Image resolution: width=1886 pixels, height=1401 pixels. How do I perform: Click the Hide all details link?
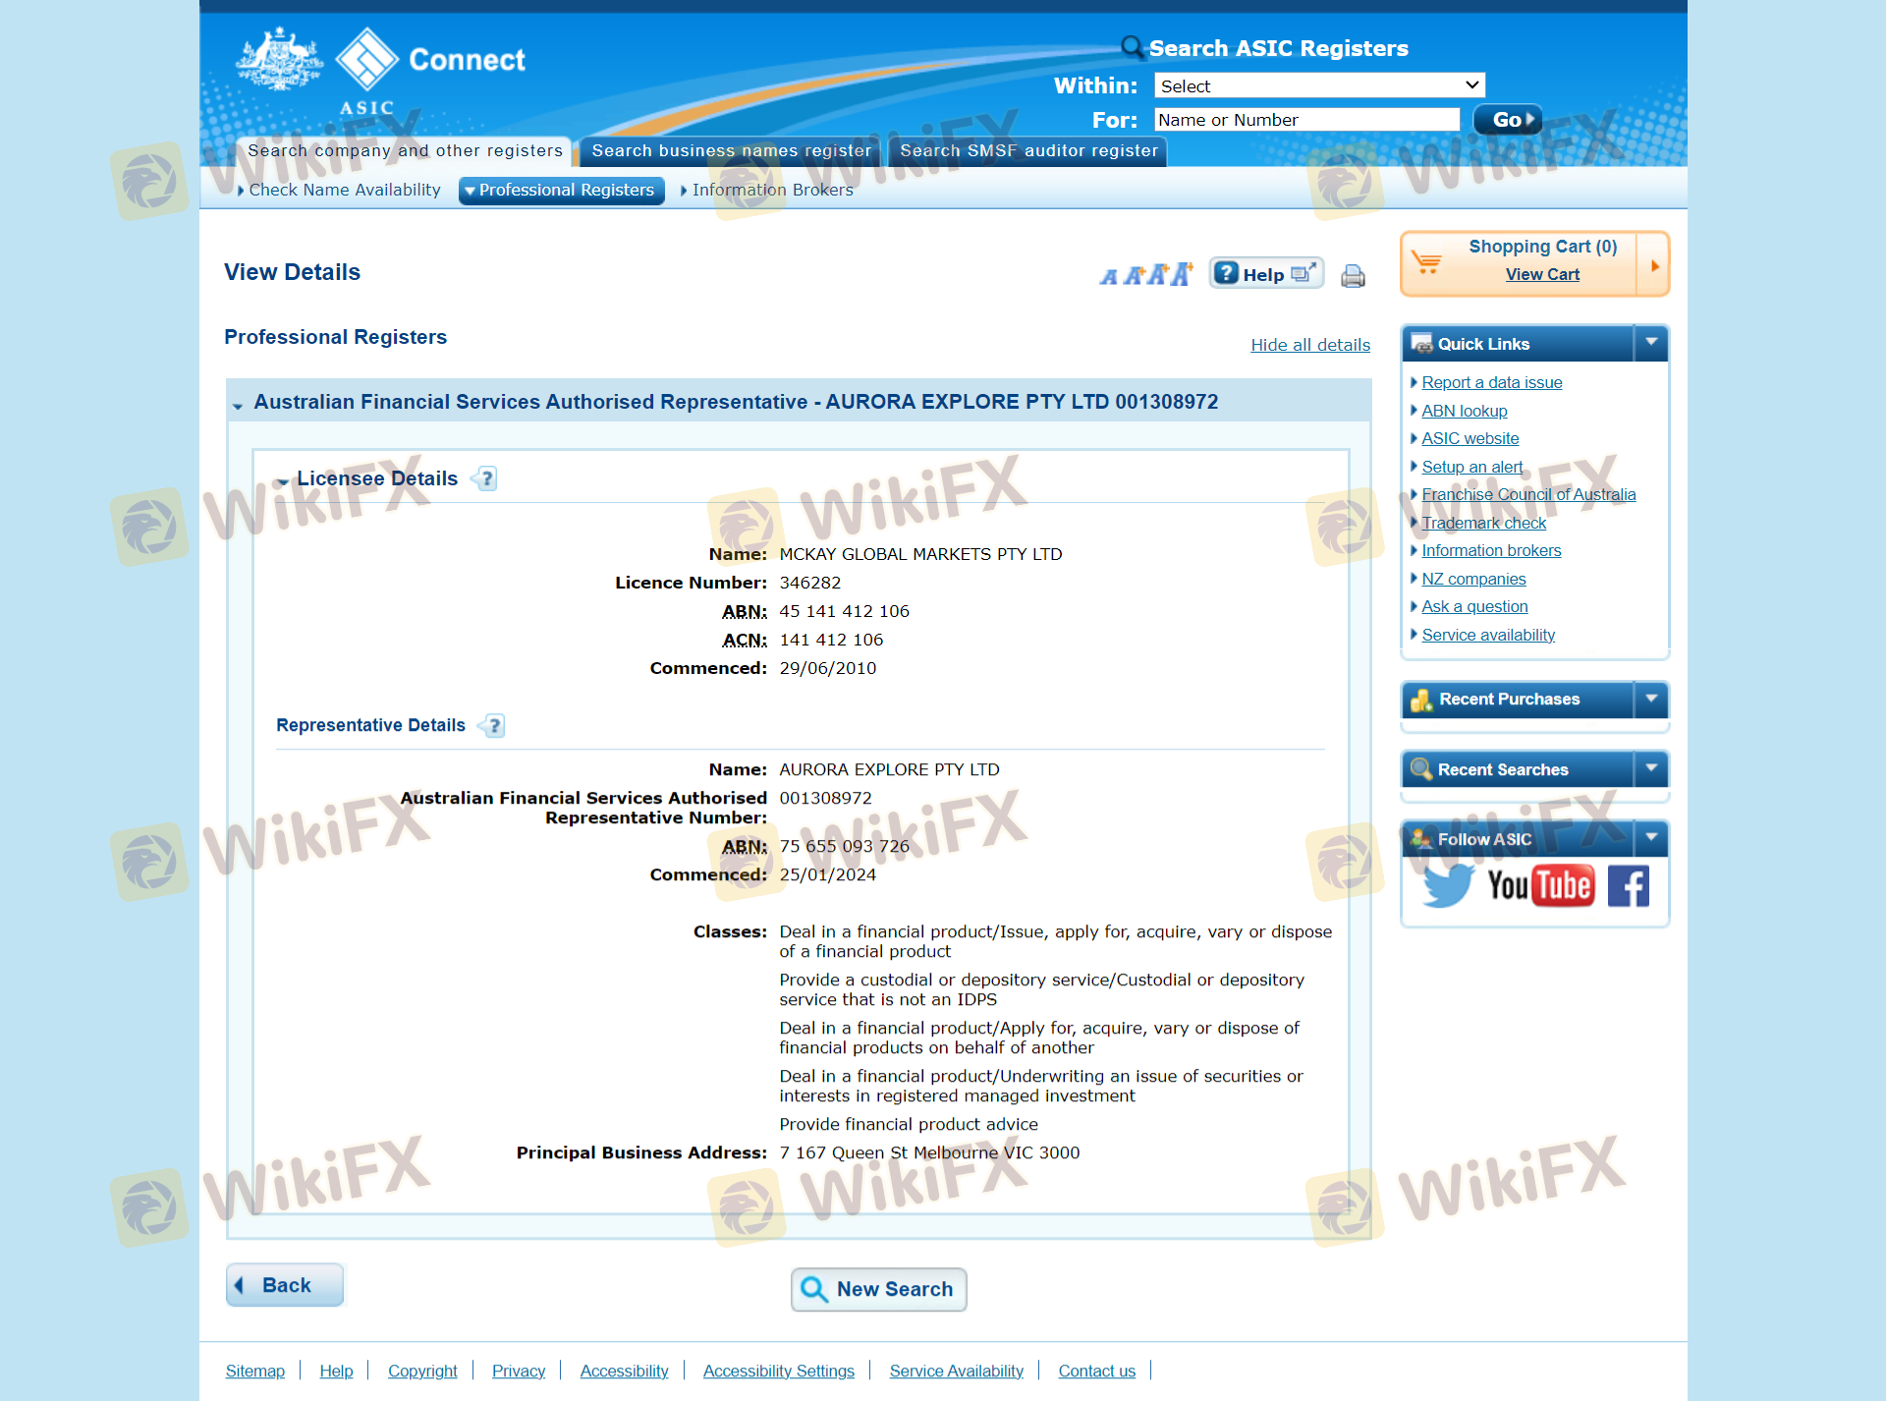pyautogui.click(x=1309, y=345)
